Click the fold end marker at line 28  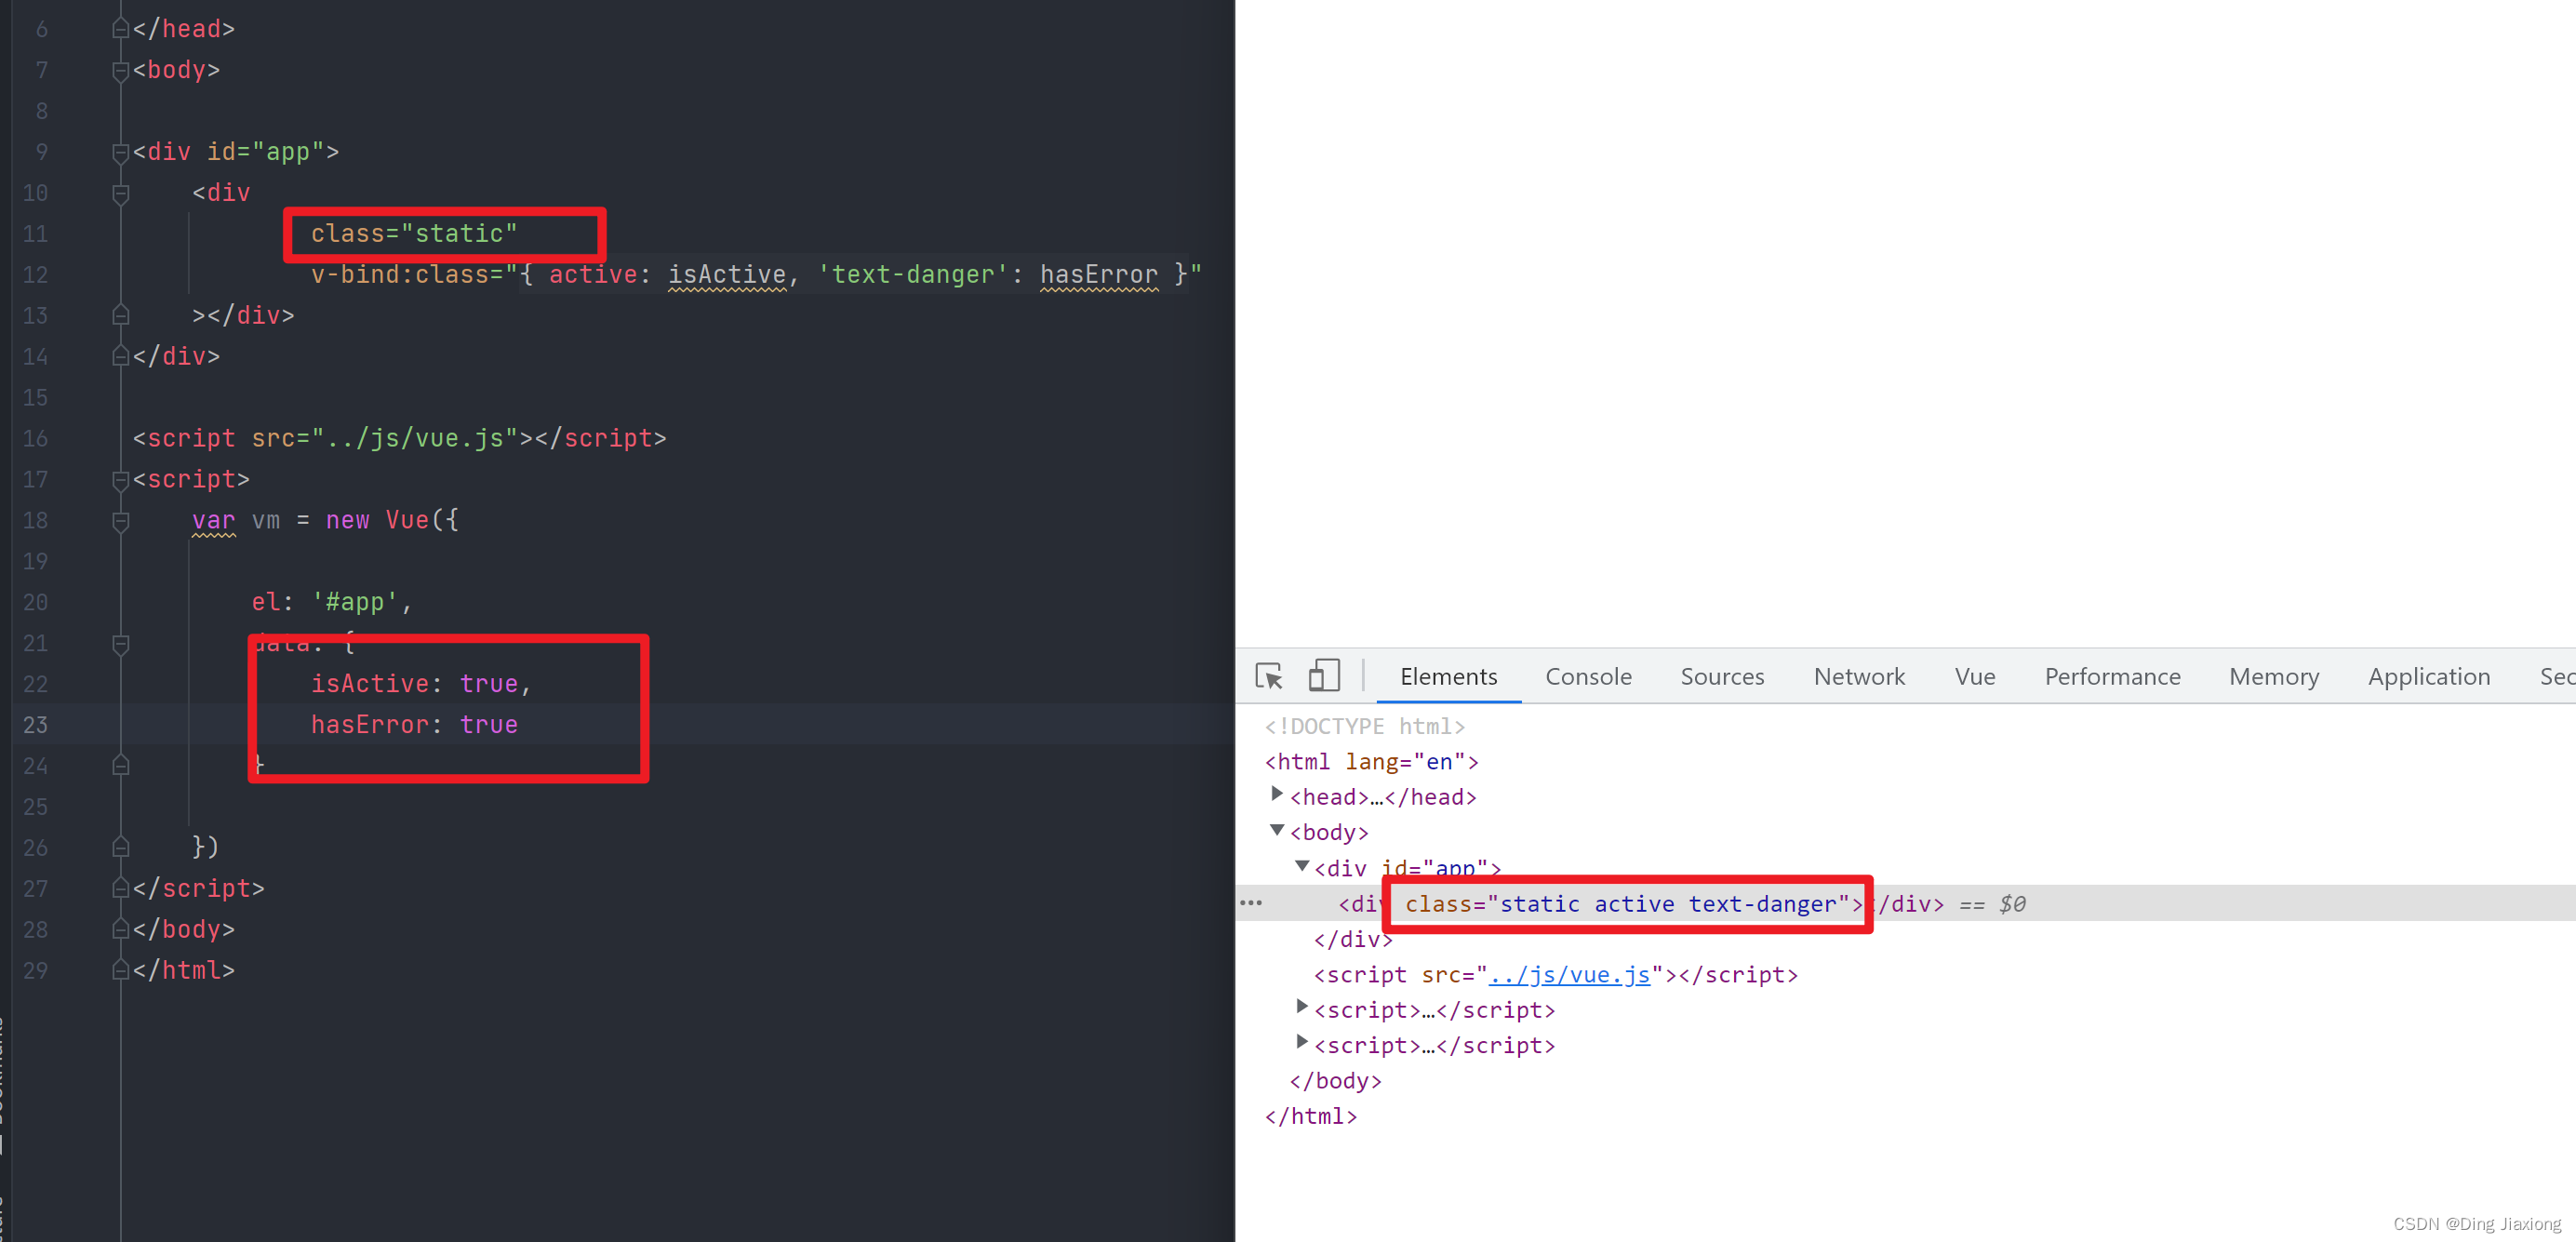[x=120, y=930]
